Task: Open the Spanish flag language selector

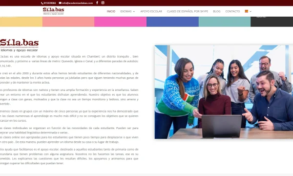Action: [x=248, y=11]
